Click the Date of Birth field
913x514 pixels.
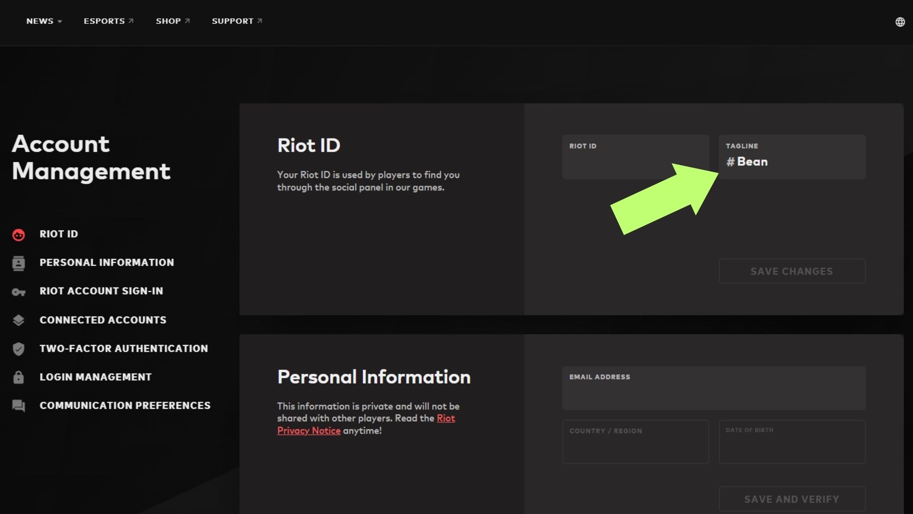(792, 442)
